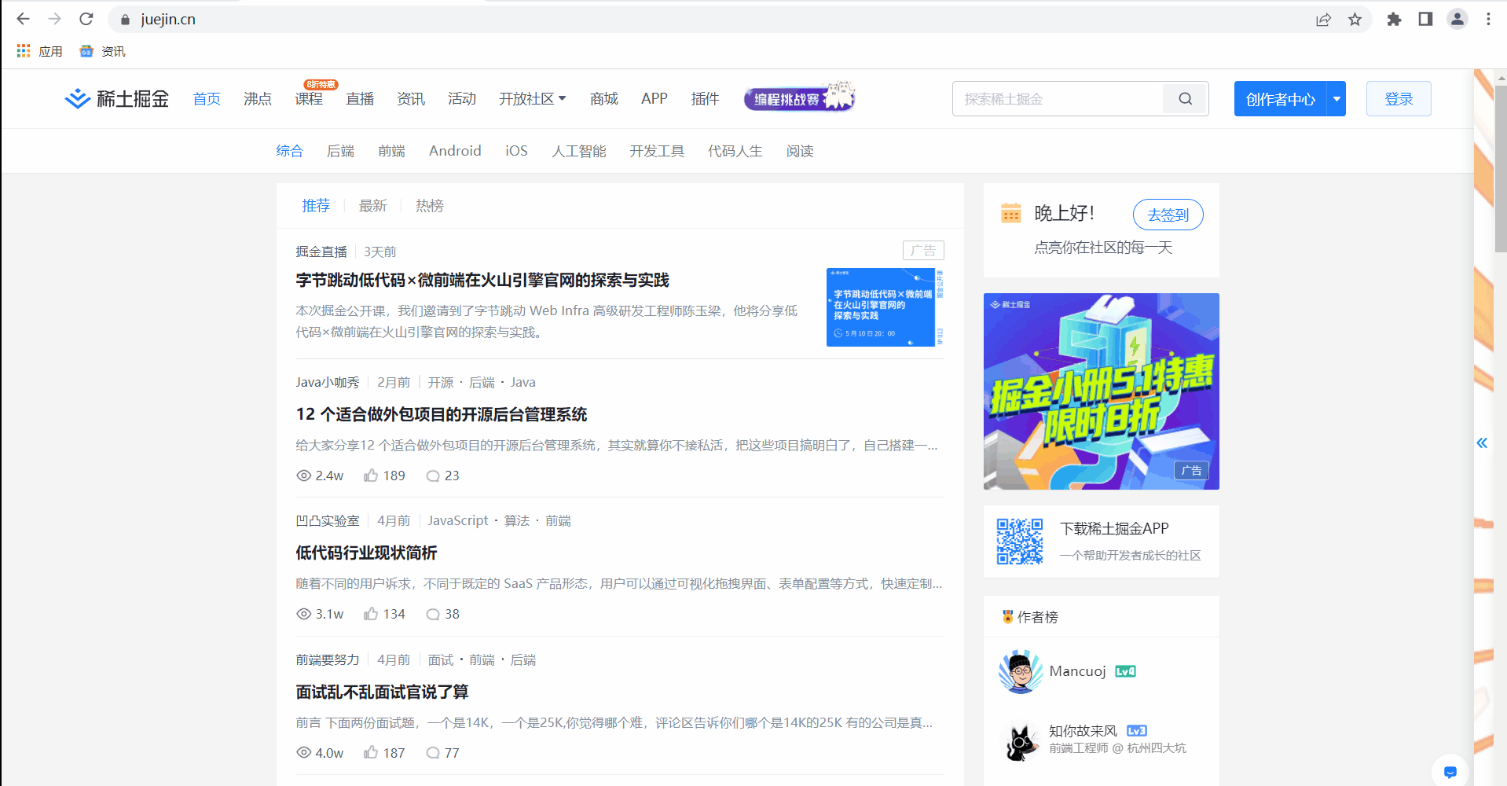The height and width of the screenshot is (786, 1507).
Task: Click the QR code for app download
Action: coord(1020,542)
